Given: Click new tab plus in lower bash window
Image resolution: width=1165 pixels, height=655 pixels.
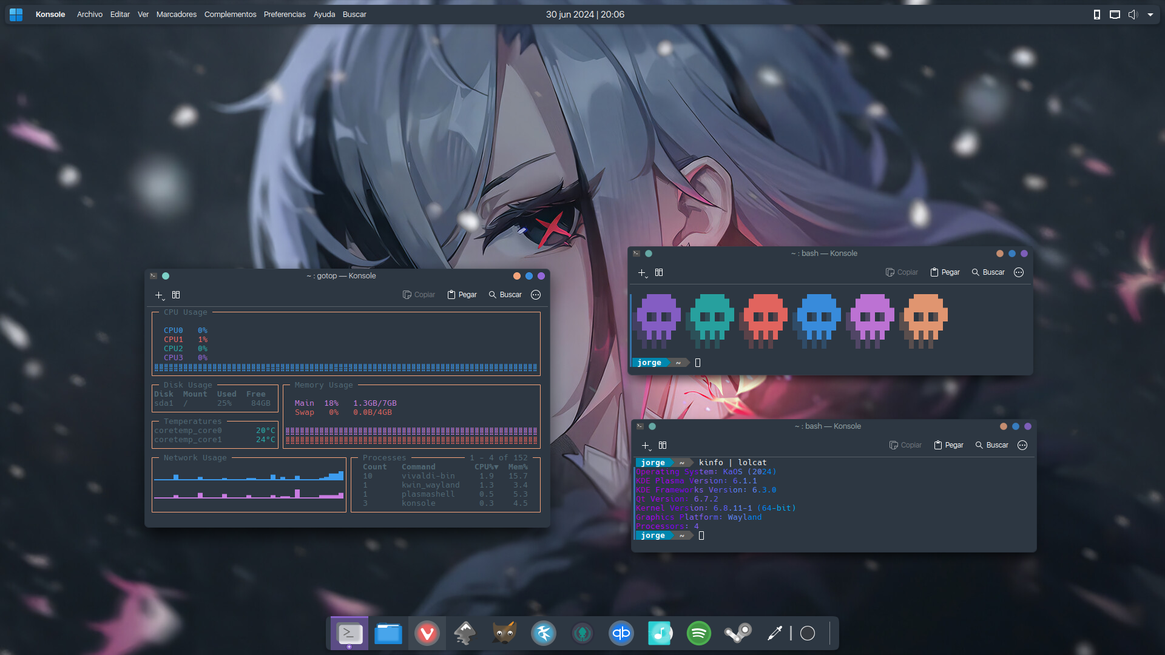Looking at the screenshot, I should click(x=646, y=446).
